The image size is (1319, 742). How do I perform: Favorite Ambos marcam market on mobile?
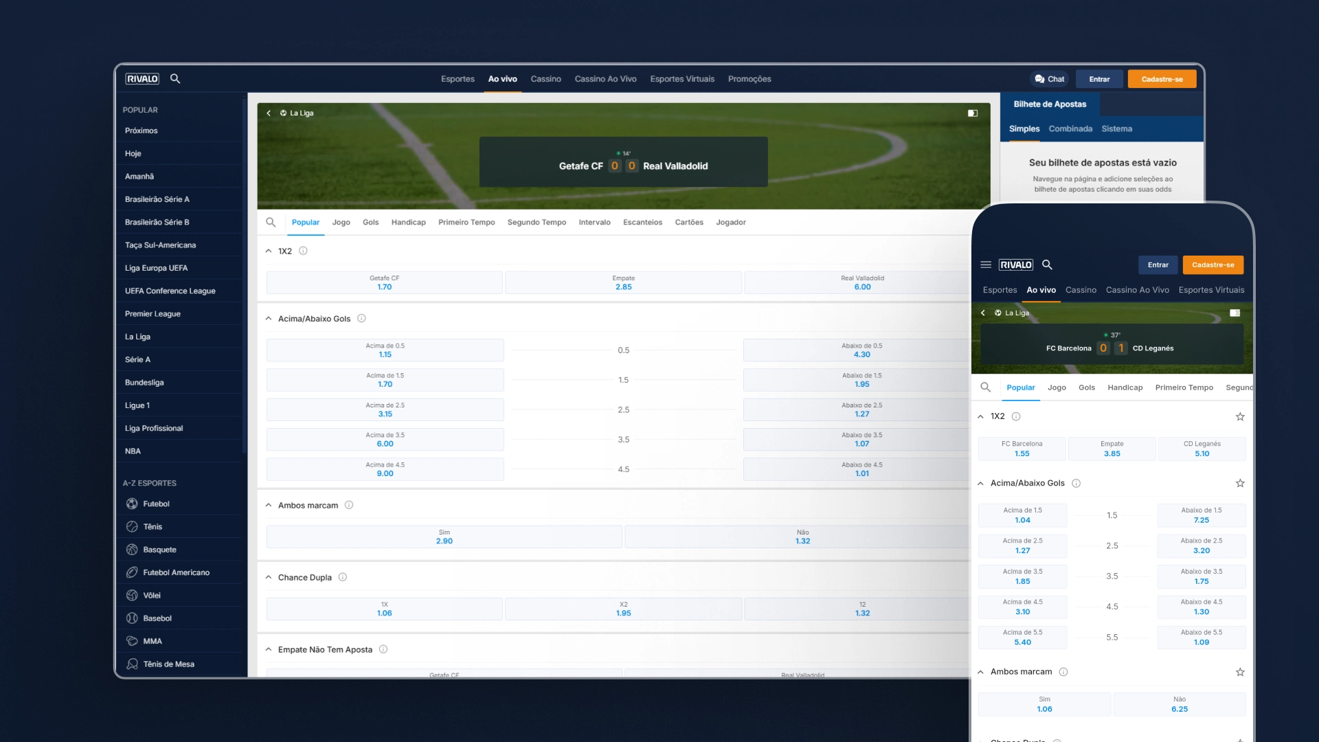1240,673
